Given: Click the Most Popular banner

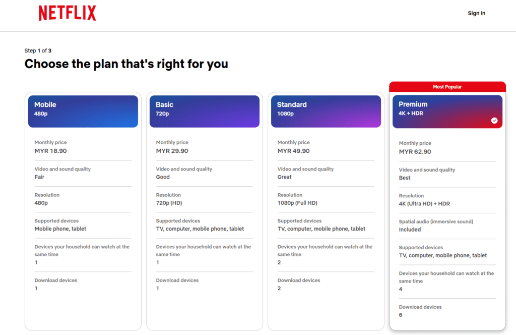Looking at the screenshot, I should [447, 87].
